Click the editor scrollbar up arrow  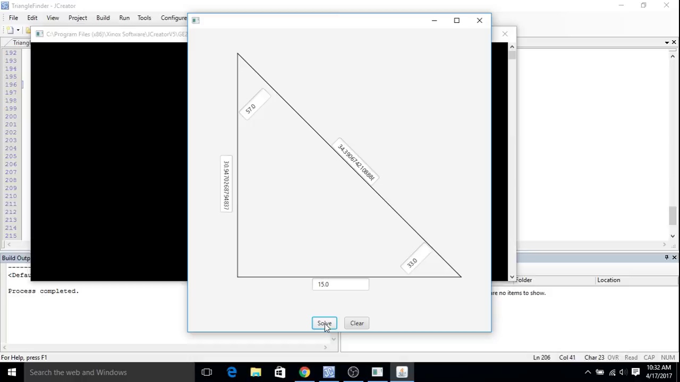pos(673,56)
